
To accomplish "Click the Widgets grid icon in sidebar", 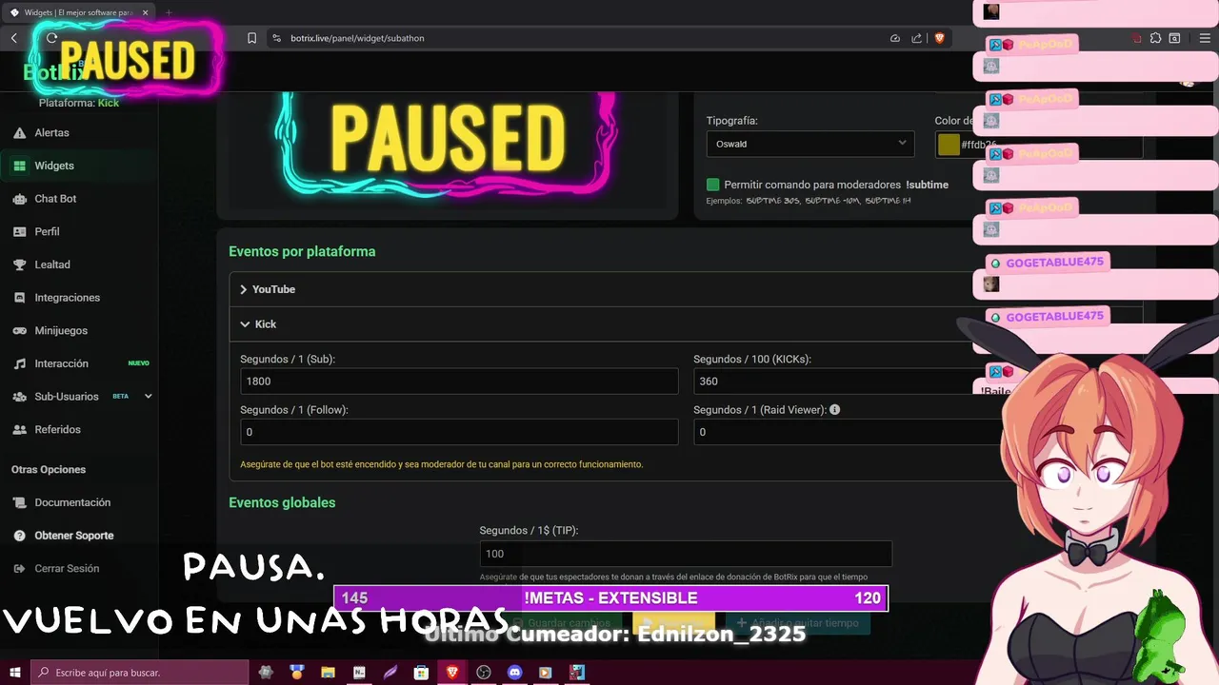I will coord(19,166).
